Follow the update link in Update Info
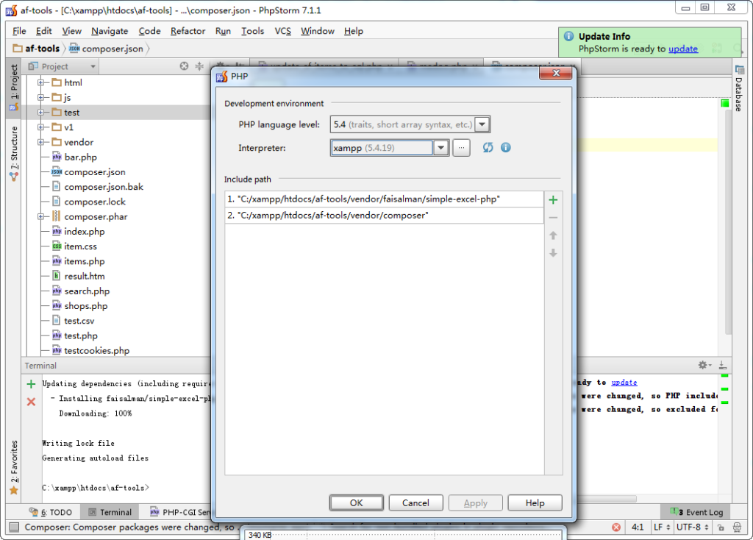 tap(682, 49)
